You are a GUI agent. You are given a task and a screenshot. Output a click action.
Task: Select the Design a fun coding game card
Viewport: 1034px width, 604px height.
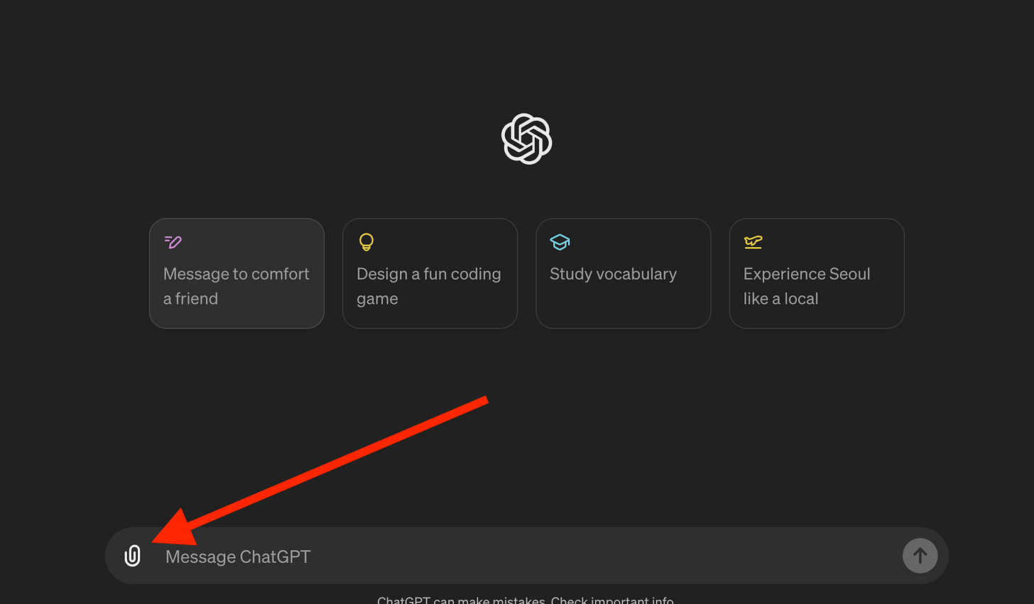tap(430, 273)
